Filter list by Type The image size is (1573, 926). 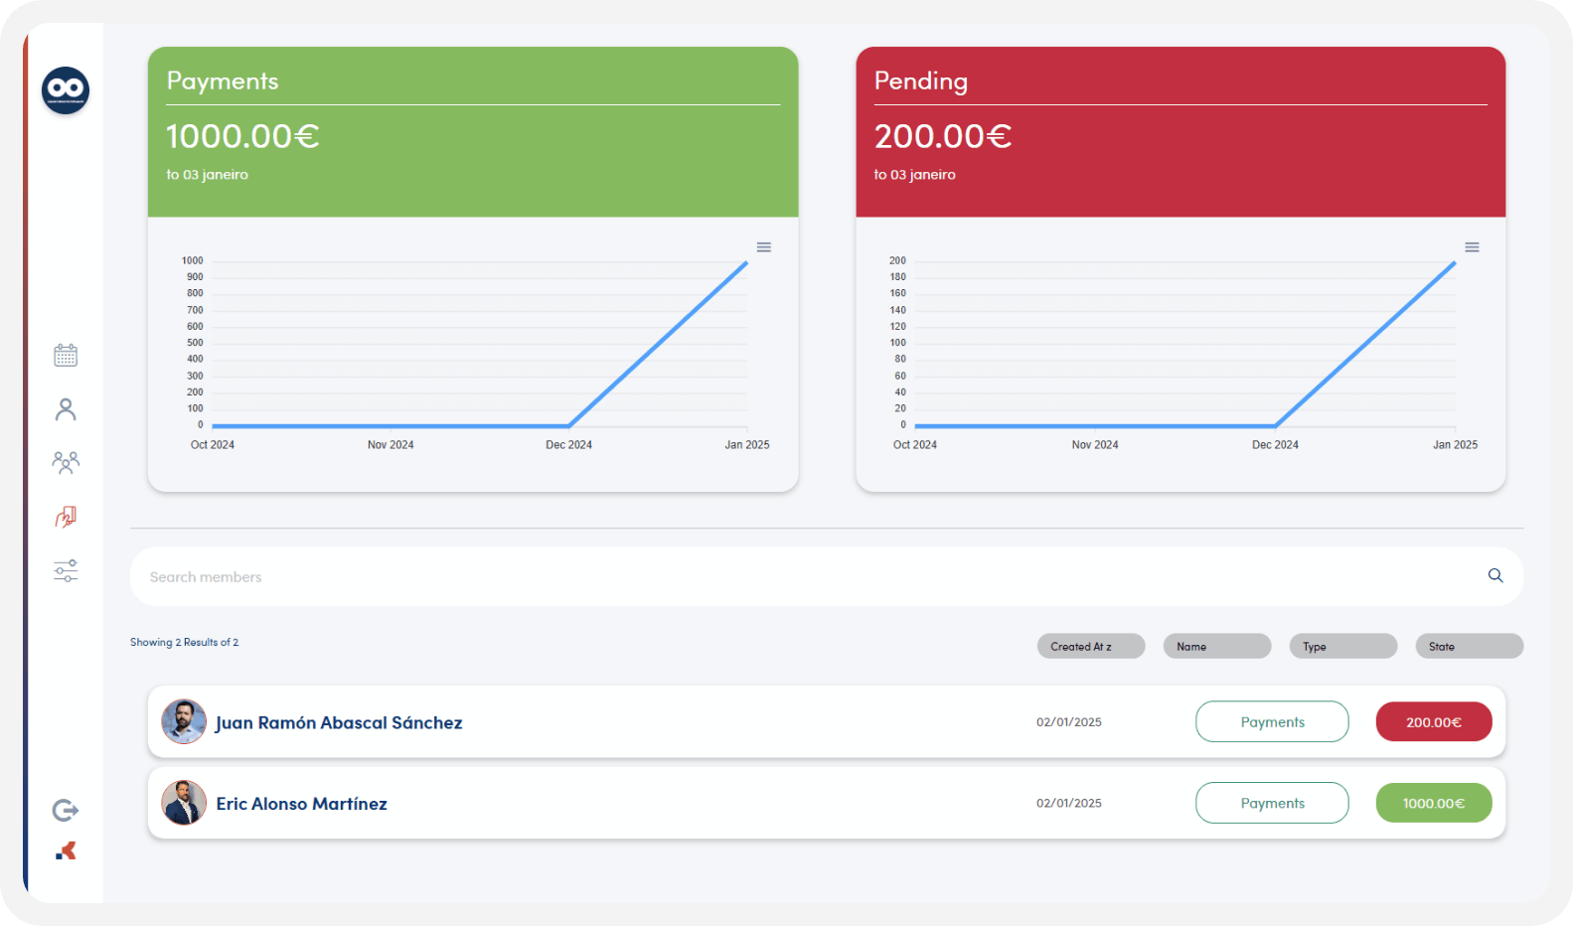1342,647
